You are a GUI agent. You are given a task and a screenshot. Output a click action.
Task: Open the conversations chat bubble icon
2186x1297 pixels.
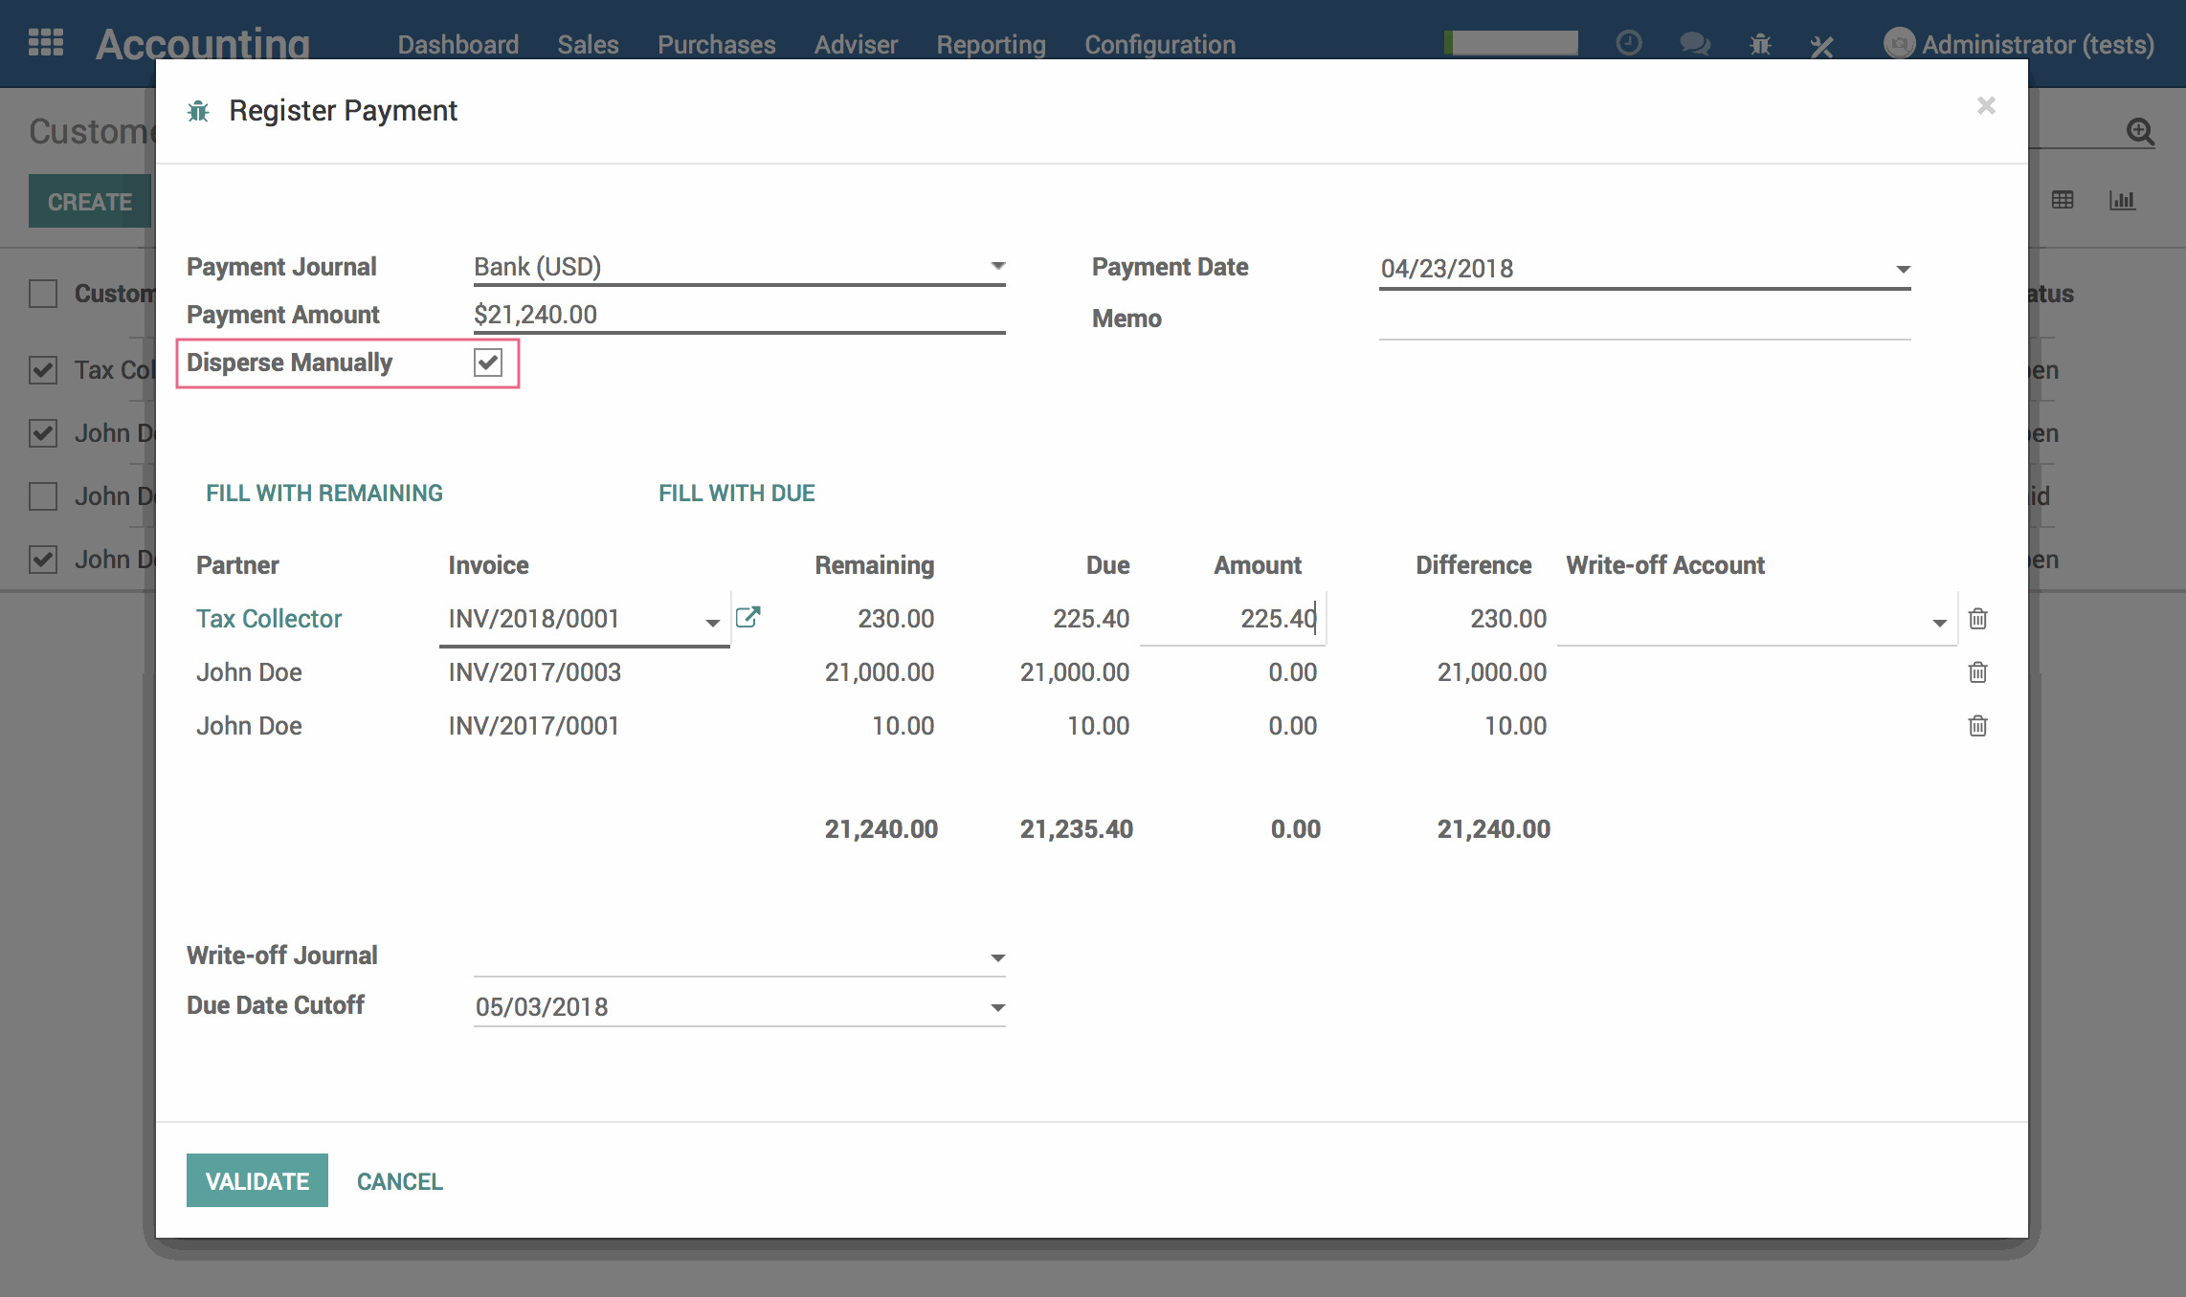1694,44
